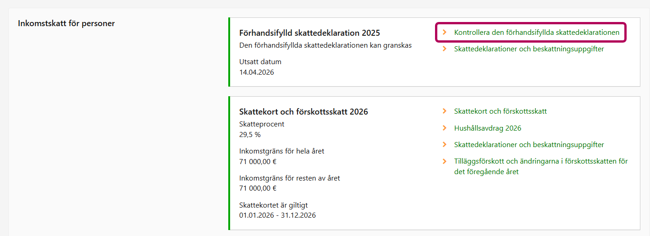Open the Hushållsavdrag 2026 link
Image resolution: width=650 pixels, height=236 pixels.
click(487, 128)
